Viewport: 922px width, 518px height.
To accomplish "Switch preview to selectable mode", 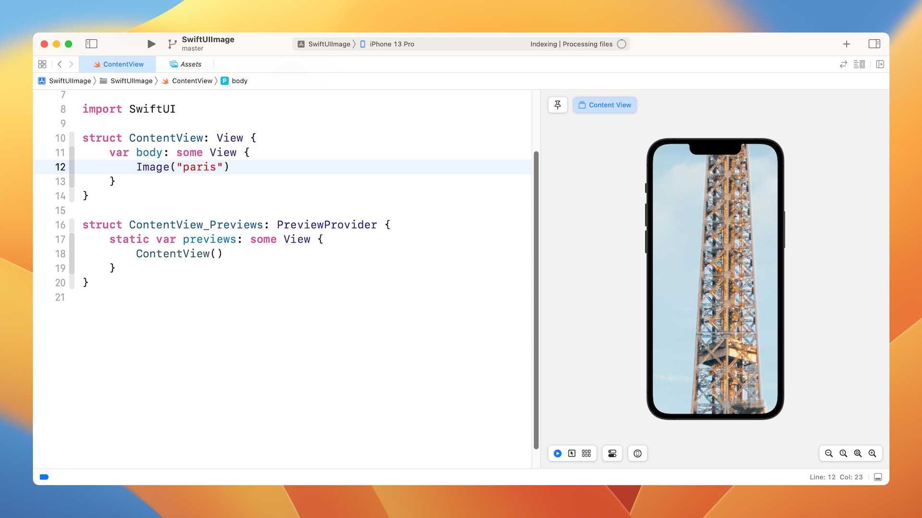I will pyautogui.click(x=572, y=453).
